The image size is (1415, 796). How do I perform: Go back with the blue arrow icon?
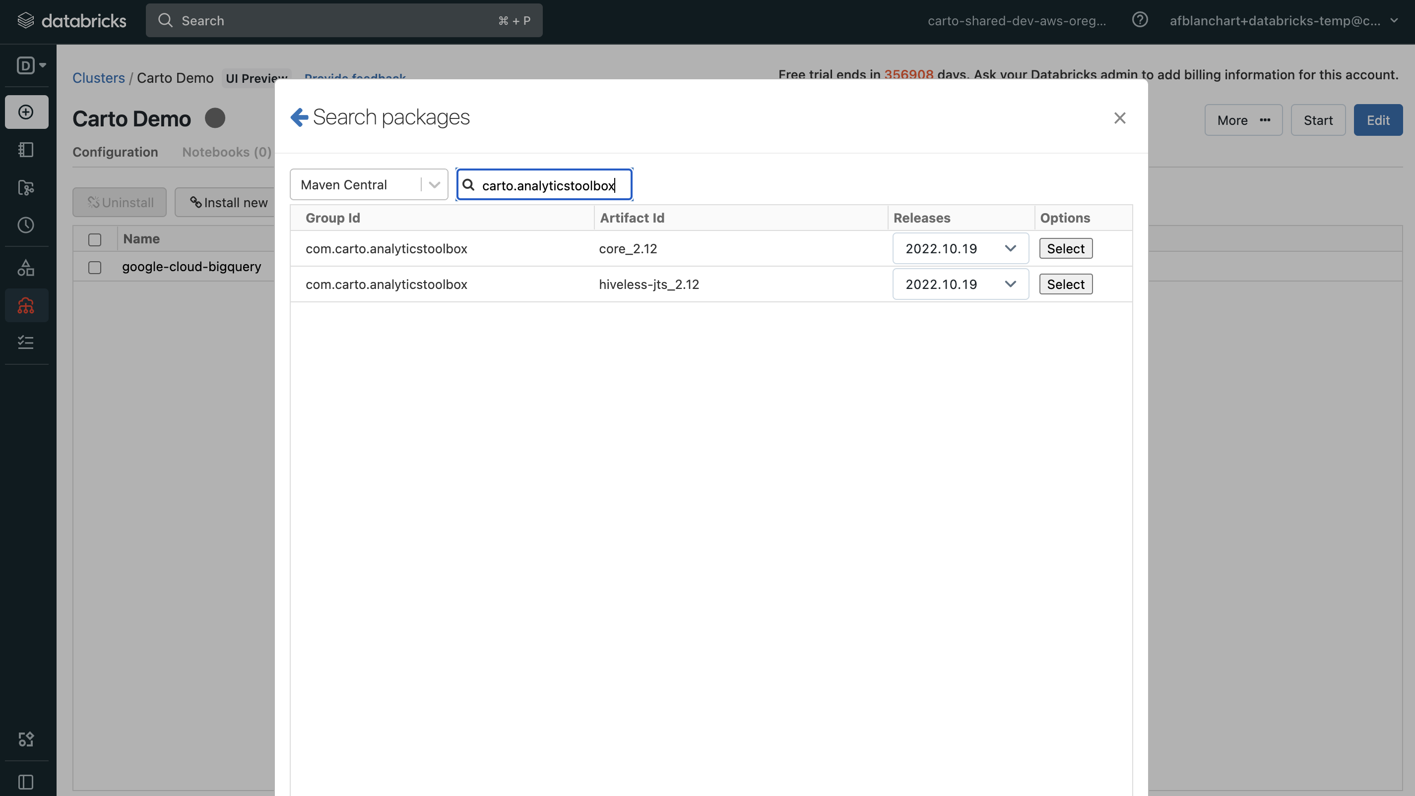(299, 117)
